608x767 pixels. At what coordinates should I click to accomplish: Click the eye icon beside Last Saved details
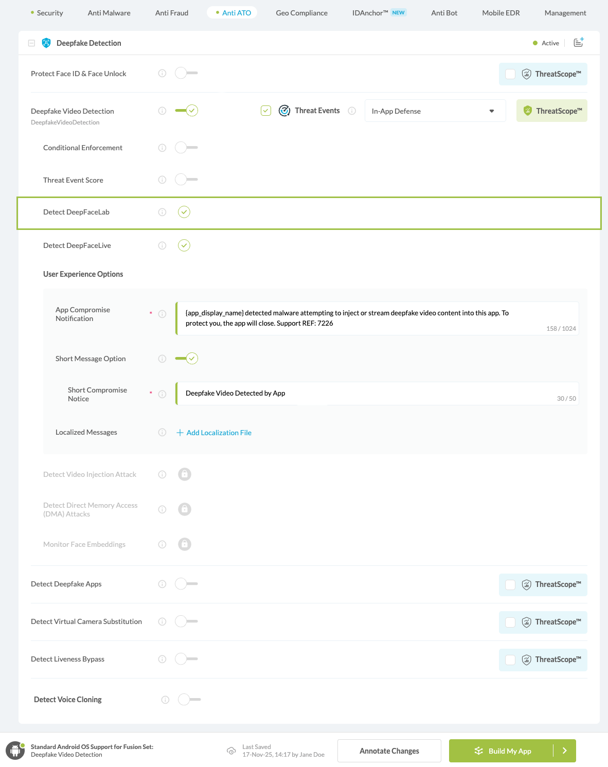pos(231,751)
